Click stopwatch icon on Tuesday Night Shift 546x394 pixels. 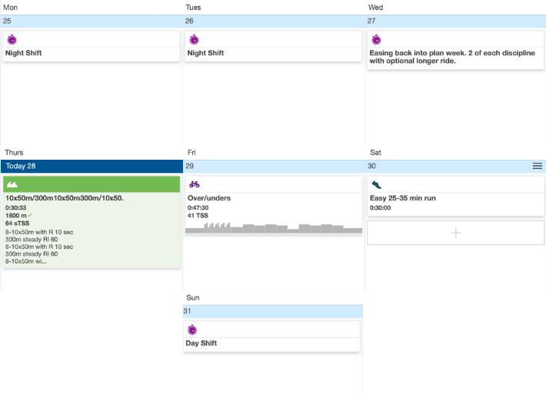pos(195,39)
